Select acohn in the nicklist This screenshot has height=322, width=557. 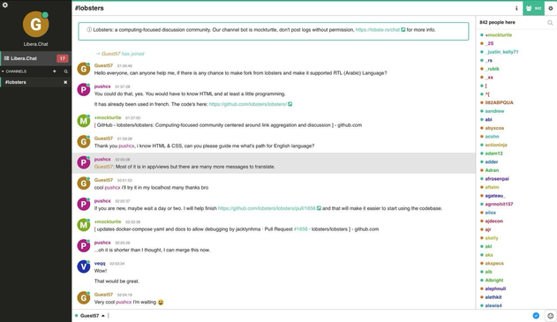[x=492, y=137]
